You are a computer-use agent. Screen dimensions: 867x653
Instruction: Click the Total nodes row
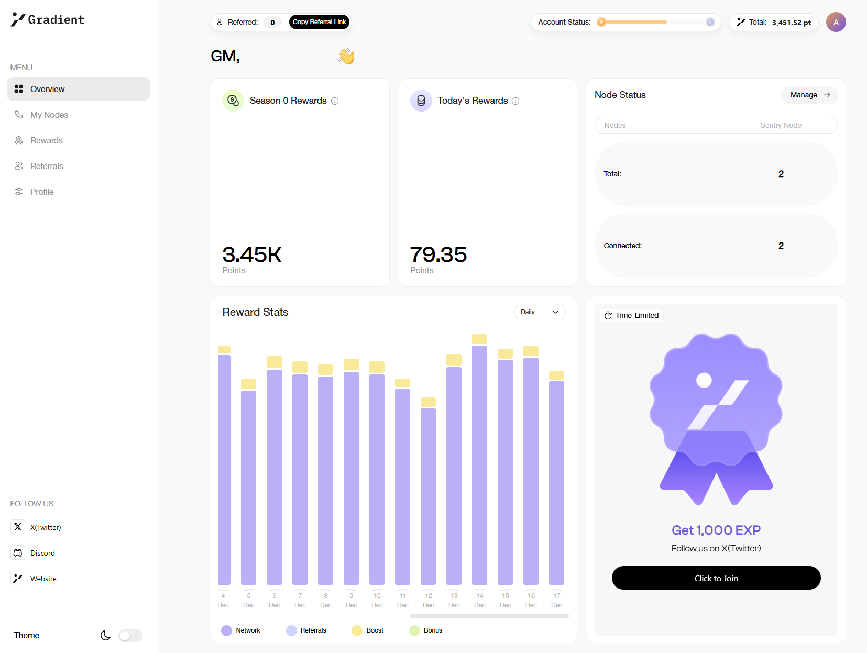[x=716, y=174]
